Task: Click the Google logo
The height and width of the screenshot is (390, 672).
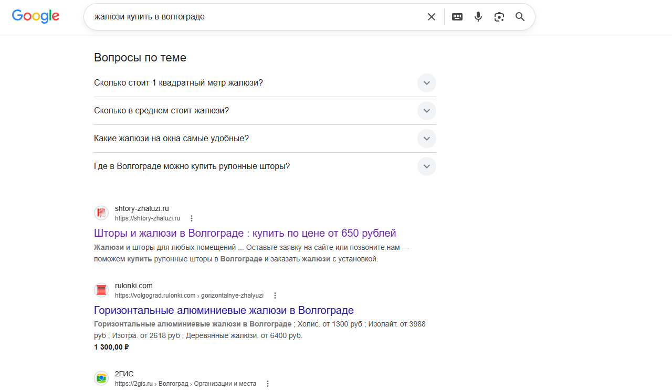Action: coord(36,16)
